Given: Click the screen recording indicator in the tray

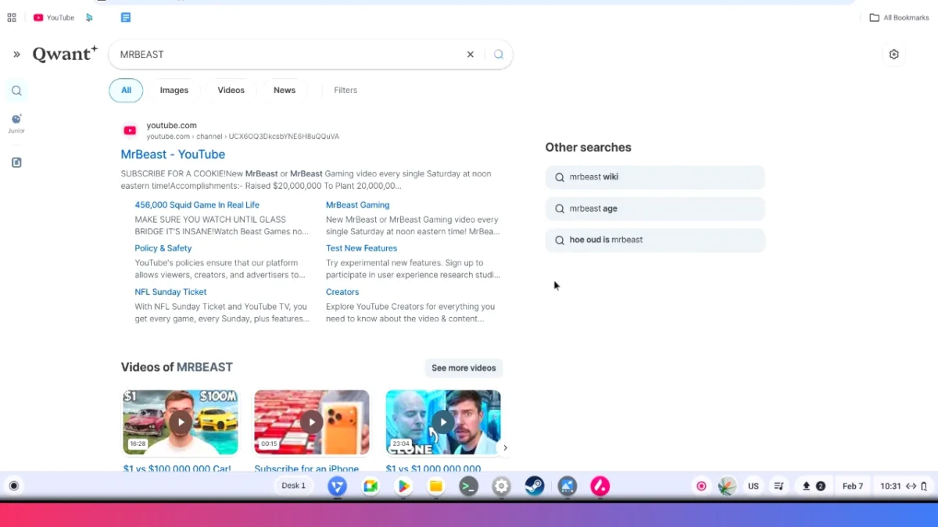Looking at the screenshot, I should (x=701, y=486).
